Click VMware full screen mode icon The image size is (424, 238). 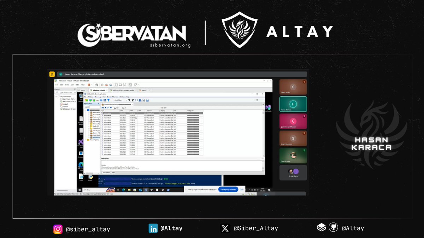click(124, 85)
